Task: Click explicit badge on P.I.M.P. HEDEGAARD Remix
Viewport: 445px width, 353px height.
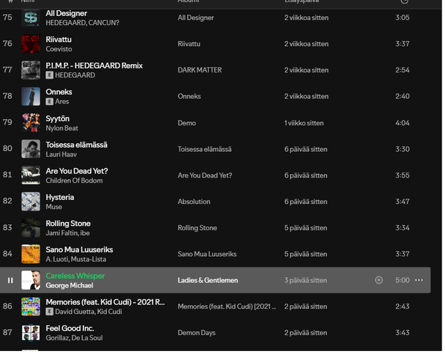Action: (x=49, y=75)
